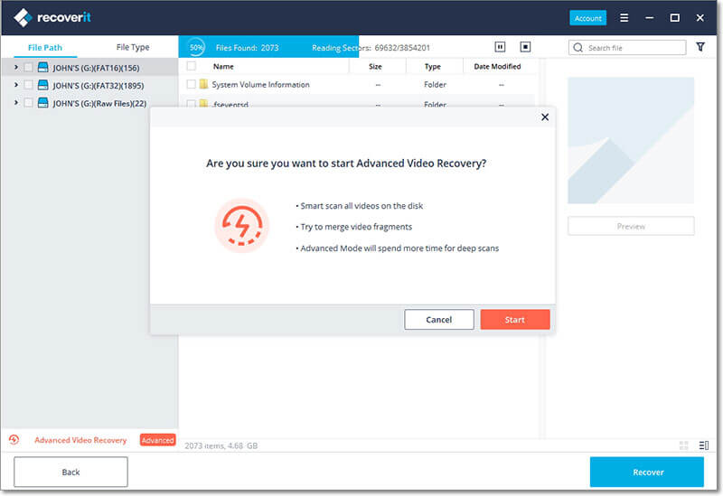Tick the System Volume Information checkbox

click(191, 84)
